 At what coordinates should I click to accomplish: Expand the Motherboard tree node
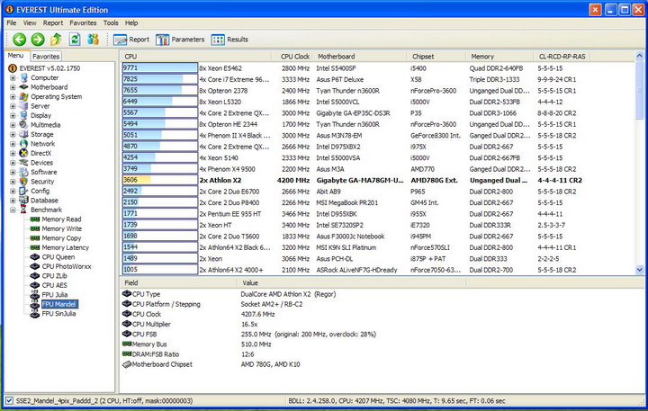click(x=13, y=87)
